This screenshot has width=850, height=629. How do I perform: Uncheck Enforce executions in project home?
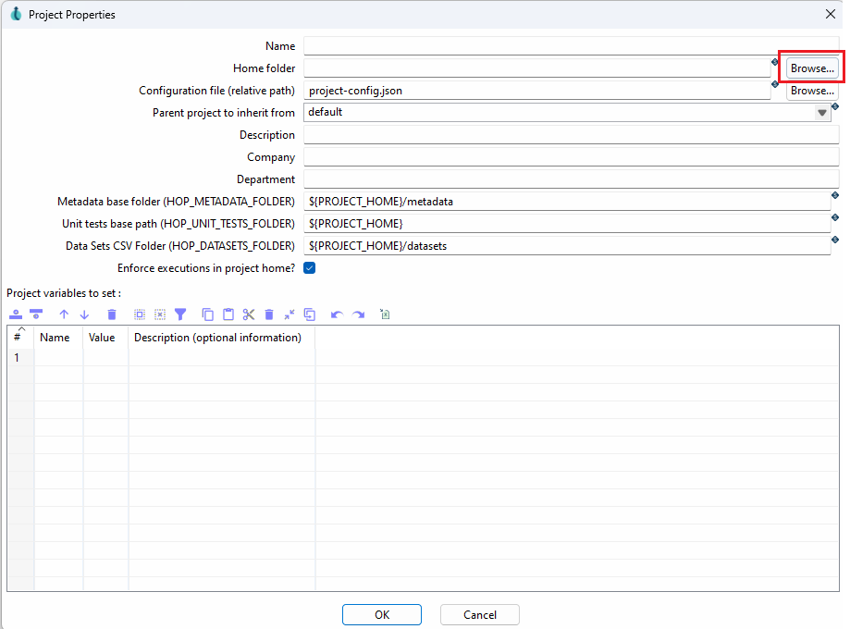coord(310,268)
